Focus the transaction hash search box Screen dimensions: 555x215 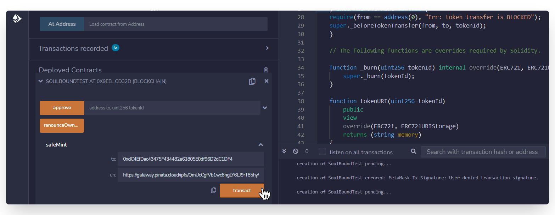[483, 152]
